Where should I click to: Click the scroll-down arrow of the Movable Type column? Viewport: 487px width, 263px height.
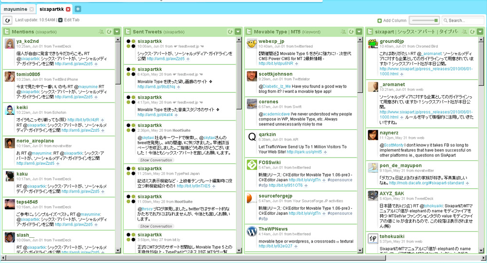[x=360, y=250]
